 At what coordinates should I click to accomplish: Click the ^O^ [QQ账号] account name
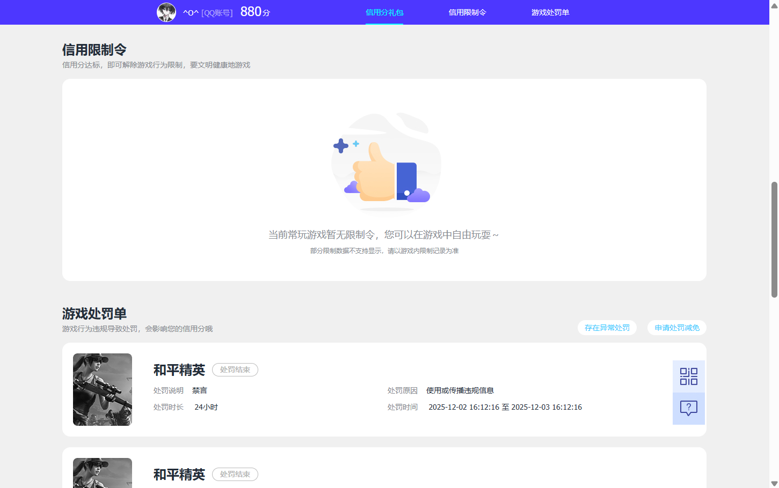(x=209, y=12)
